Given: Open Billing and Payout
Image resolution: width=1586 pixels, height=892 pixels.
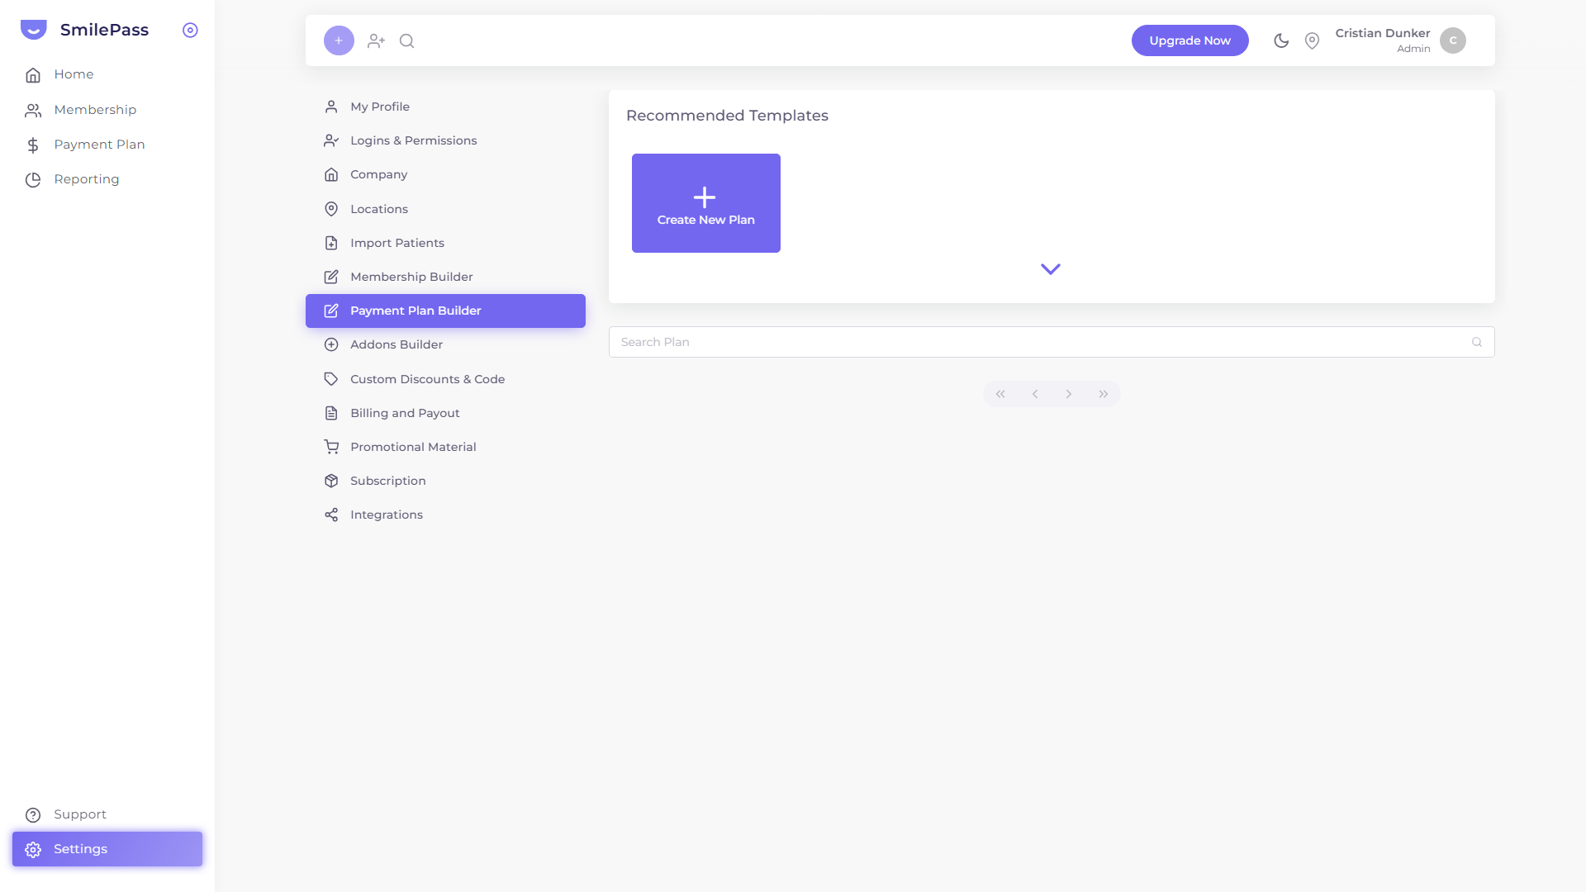Looking at the screenshot, I should click(446, 413).
